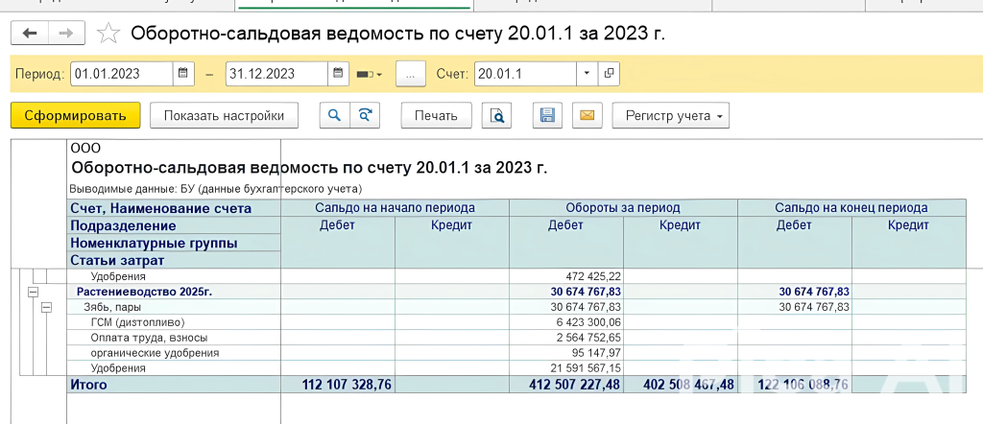Add report to favorites with star icon
Screen dimensions: 983x424
tap(109, 35)
